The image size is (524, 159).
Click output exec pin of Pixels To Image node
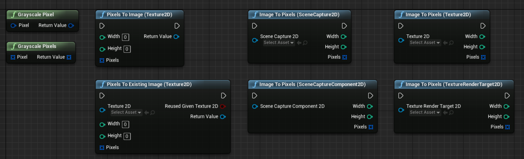pyautogui.click(x=177, y=26)
